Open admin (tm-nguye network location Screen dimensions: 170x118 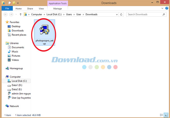pyautogui.click(x=21, y=94)
